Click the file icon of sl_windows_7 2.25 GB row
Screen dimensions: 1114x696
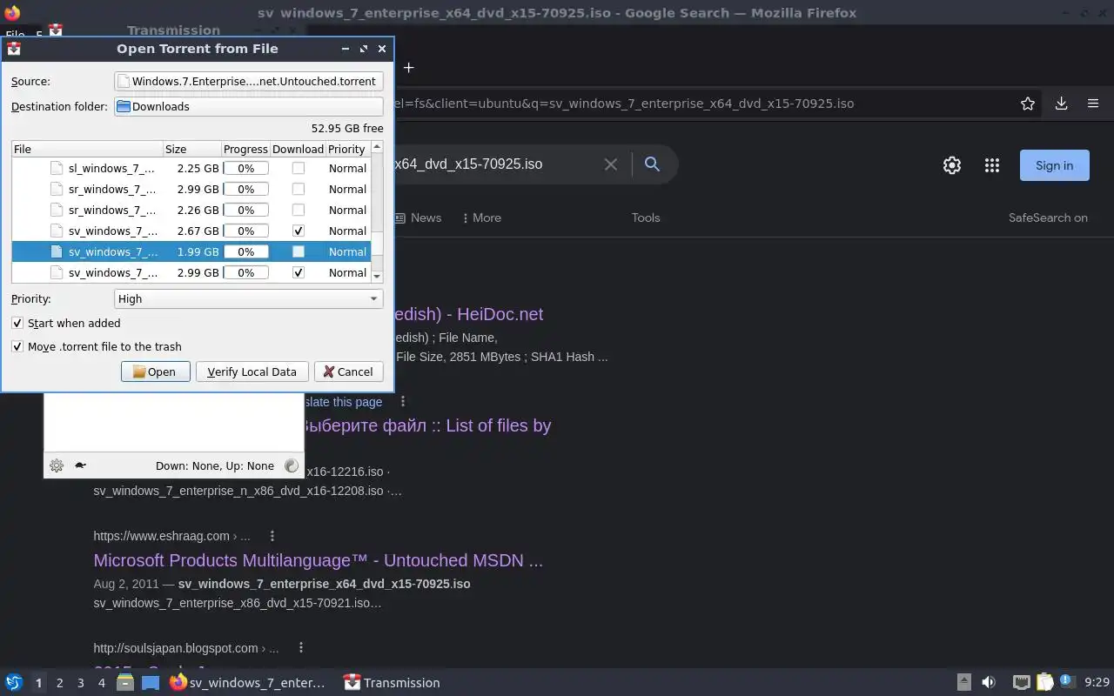tap(57, 168)
